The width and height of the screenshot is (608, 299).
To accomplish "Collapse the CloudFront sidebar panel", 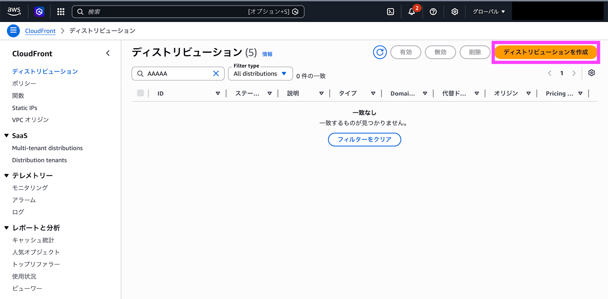I will tap(108, 53).
